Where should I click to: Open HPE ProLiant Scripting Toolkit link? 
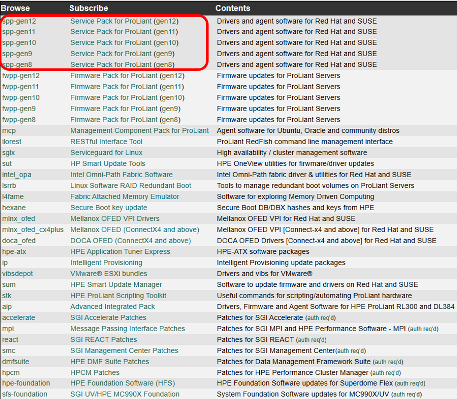119,296
